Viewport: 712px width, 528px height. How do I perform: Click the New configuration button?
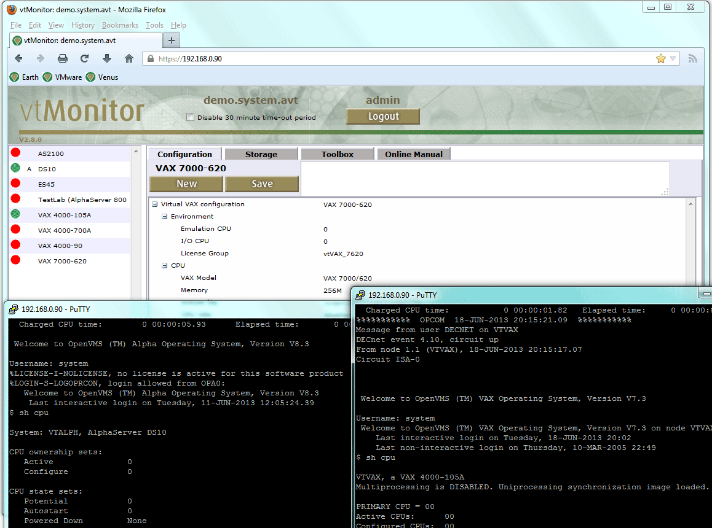click(x=187, y=184)
